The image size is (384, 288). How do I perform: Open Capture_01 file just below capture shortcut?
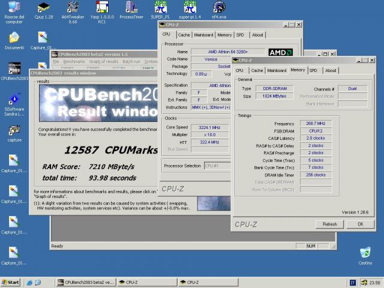tap(14, 164)
